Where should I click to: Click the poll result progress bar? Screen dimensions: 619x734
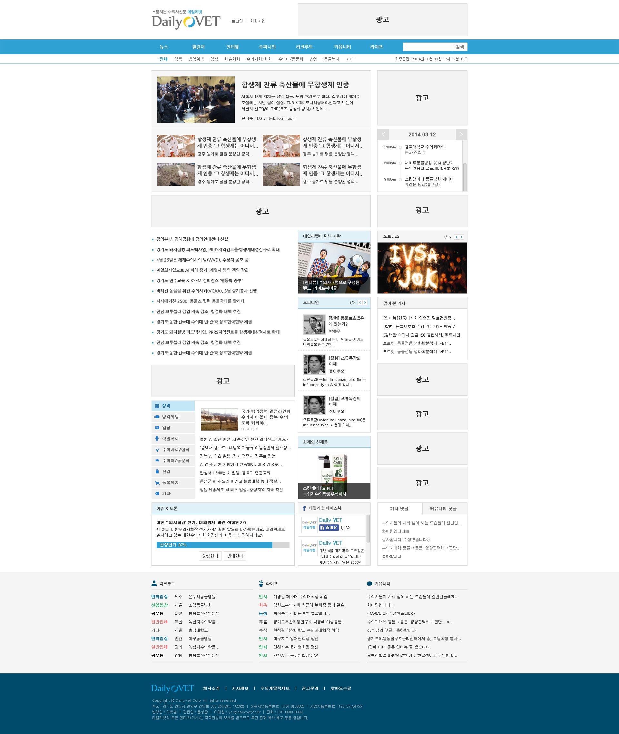pos(222,545)
